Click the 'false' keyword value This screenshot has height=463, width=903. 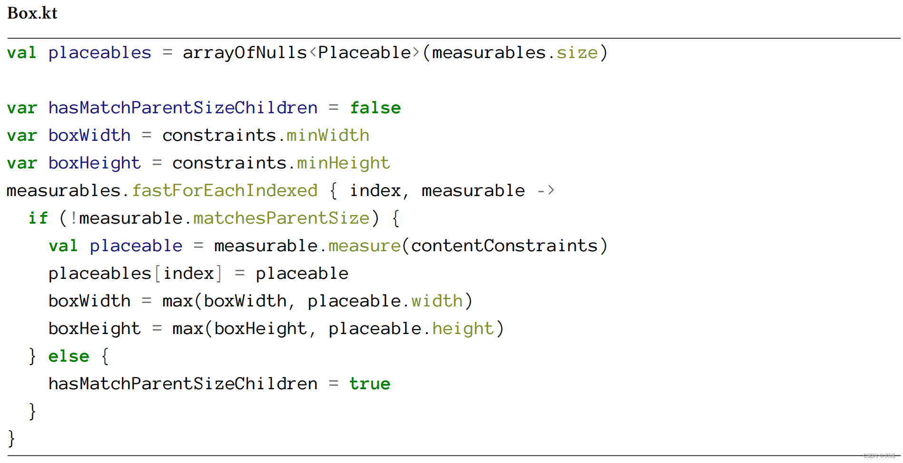coord(375,108)
